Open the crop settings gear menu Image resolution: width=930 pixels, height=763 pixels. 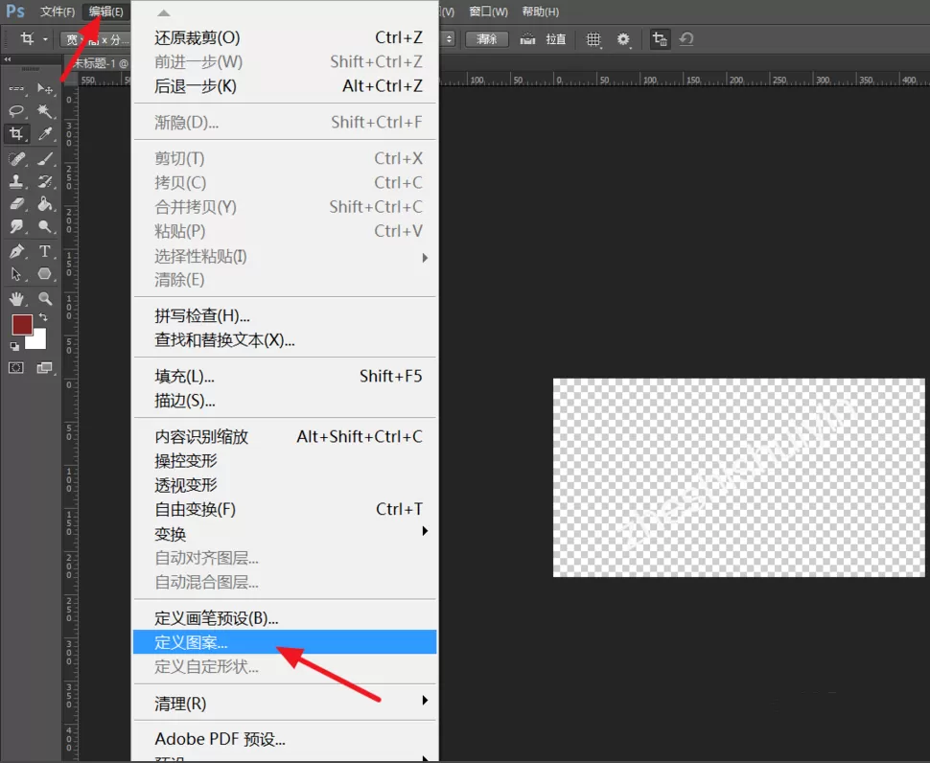(623, 39)
